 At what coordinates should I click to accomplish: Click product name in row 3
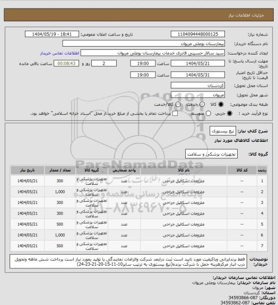pos(184,203)
